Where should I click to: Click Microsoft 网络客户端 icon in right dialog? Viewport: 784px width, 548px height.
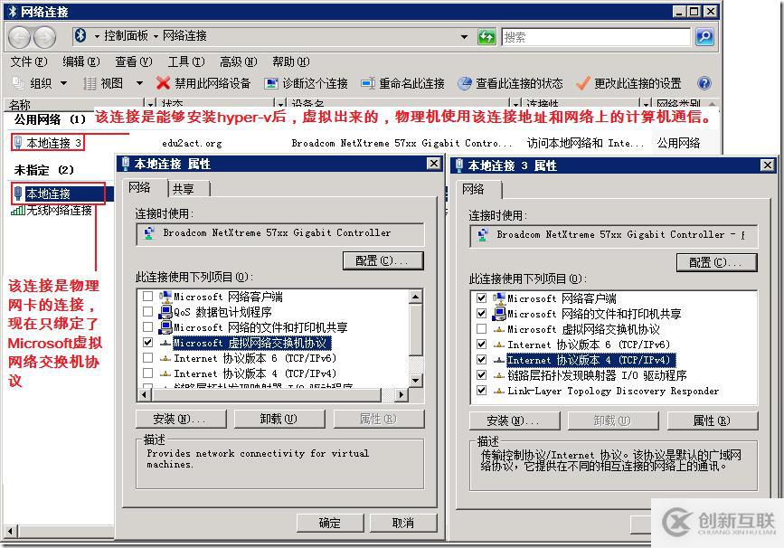coord(498,298)
